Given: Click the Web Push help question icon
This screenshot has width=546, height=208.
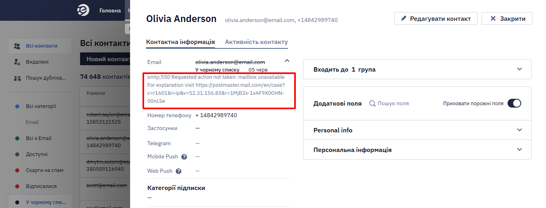Looking at the screenshot, I should [x=179, y=171].
